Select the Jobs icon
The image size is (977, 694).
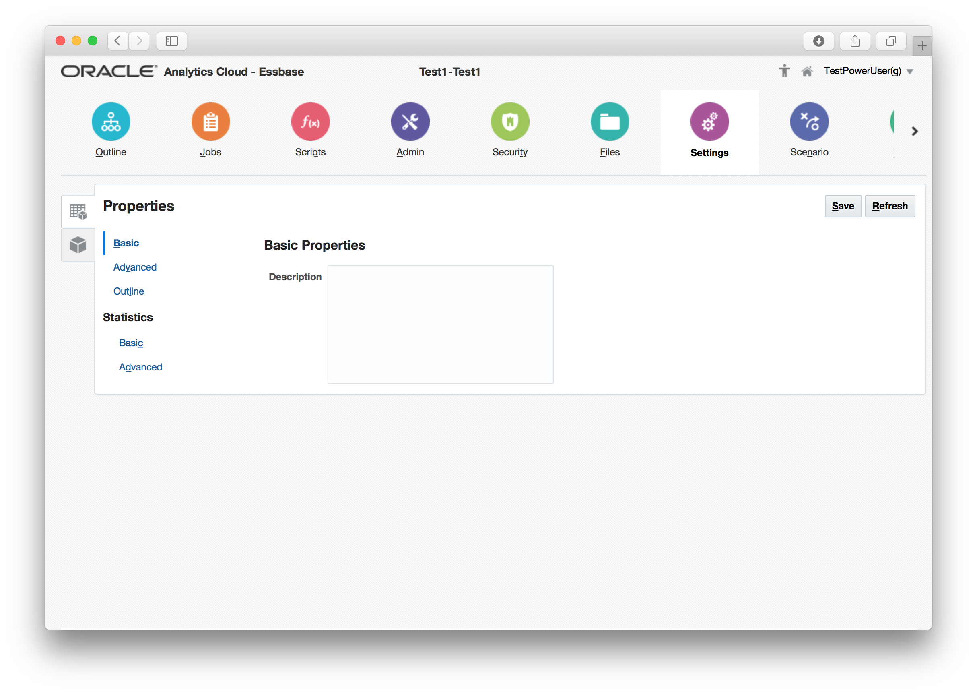click(210, 122)
